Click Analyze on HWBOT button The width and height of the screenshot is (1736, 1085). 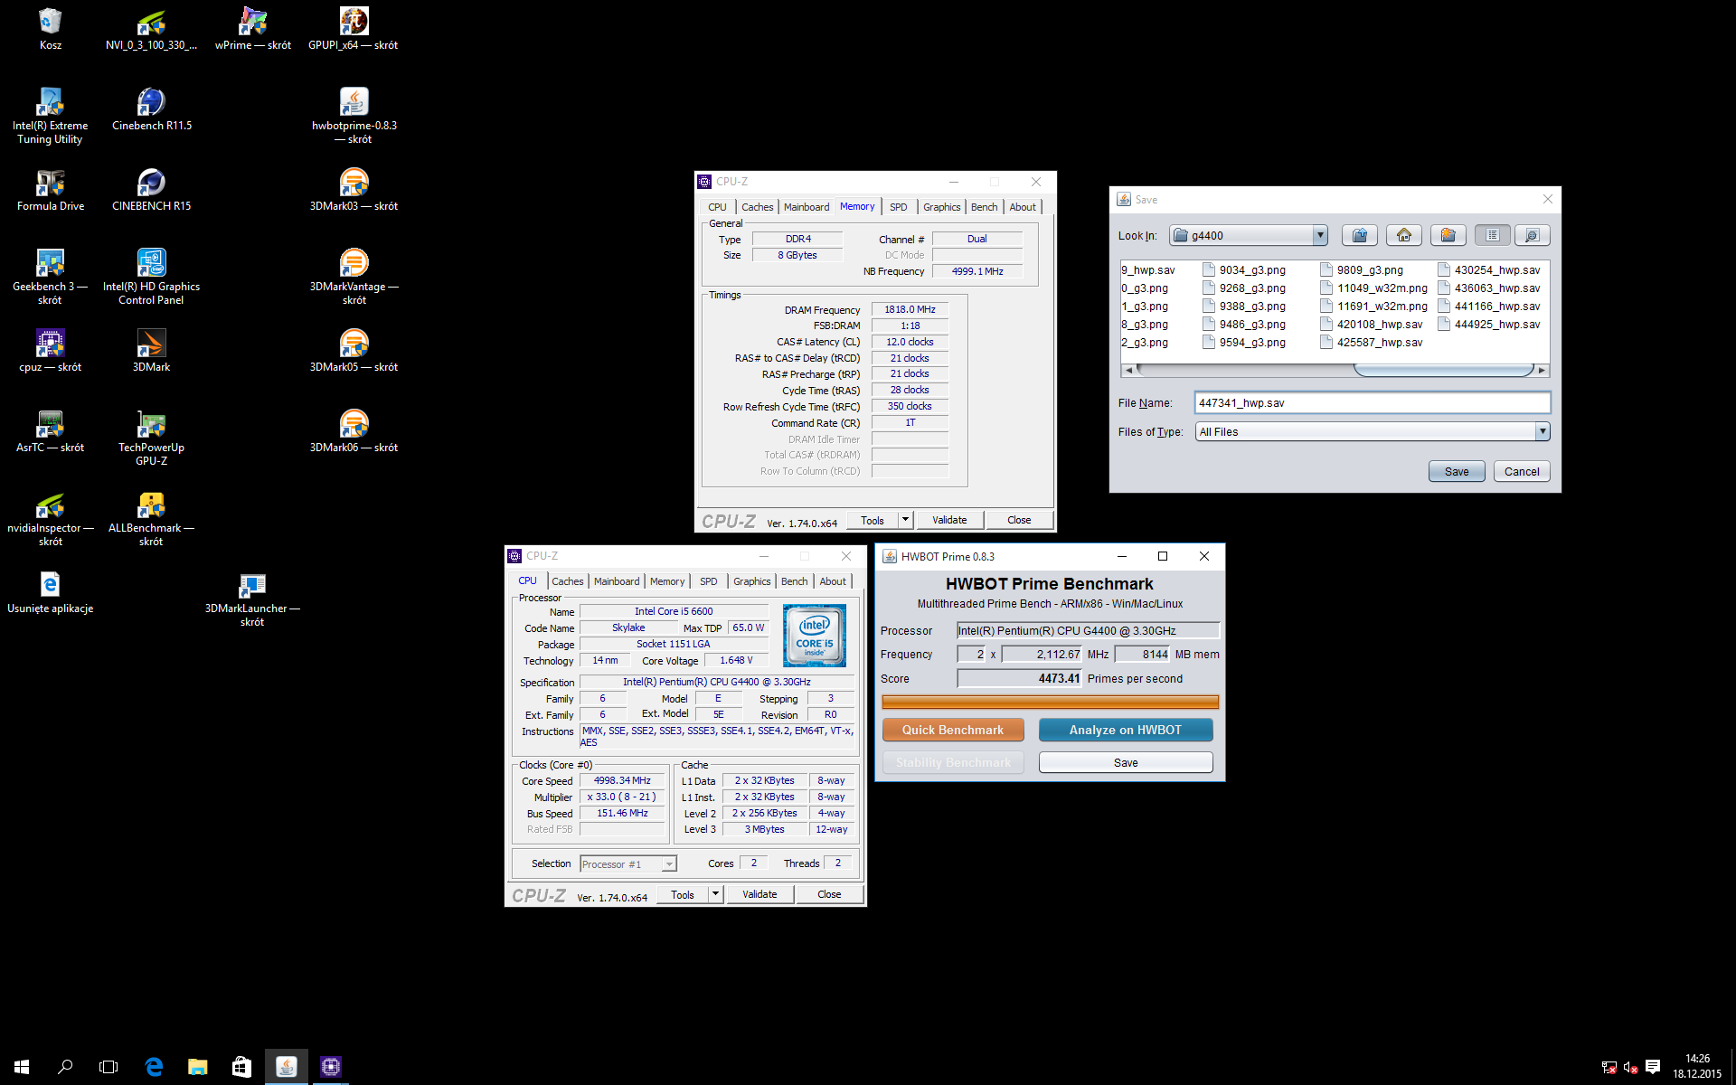coord(1126,730)
